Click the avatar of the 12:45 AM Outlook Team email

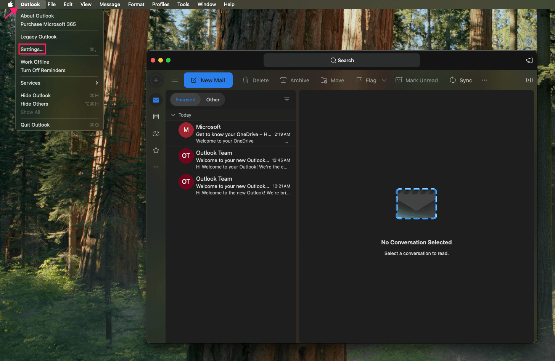186,156
